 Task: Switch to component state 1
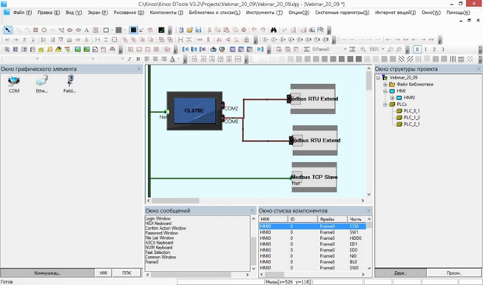click(425, 49)
